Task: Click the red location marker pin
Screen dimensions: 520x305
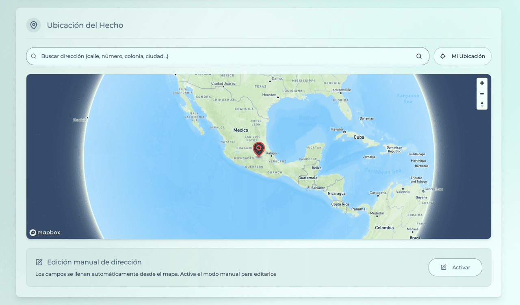Action: click(258, 149)
